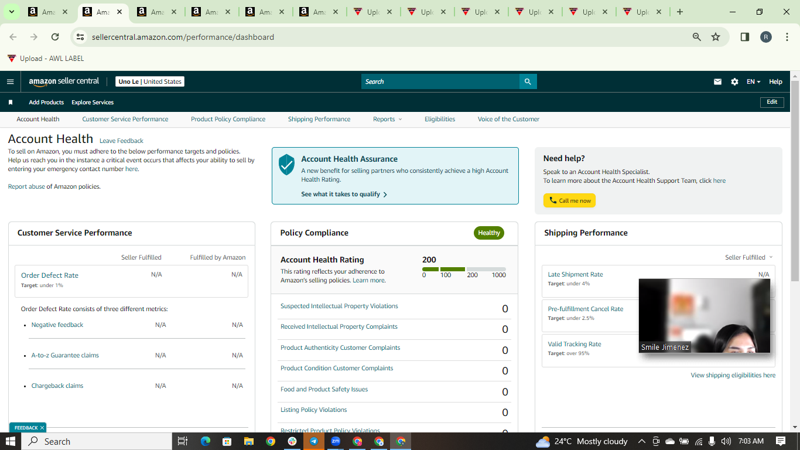The height and width of the screenshot is (450, 800).
Task: Click the Account Health Rating progress bar
Action: coord(464,270)
